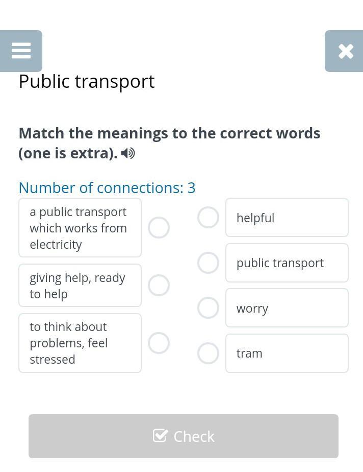Select the circle next to 'helpful'
Image resolution: width=363 pixels, height=472 pixels.
pyautogui.click(x=208, y=217)
